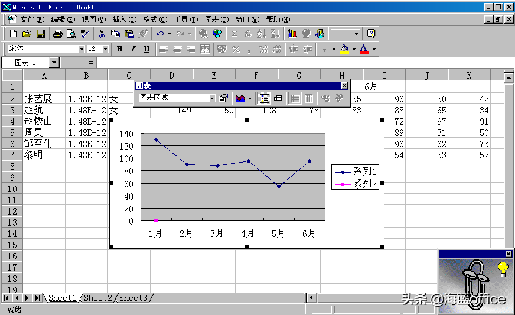Expand the font size dropdown showing 12
This screenshot has height=315, width=515.
pos(106,49)
